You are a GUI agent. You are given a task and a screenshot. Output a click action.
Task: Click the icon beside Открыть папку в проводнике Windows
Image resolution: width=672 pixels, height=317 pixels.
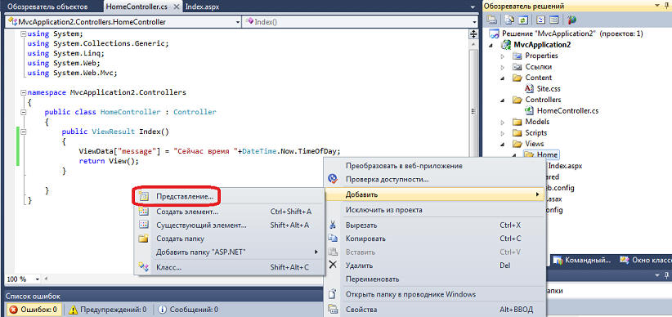[x=333, y=295]
